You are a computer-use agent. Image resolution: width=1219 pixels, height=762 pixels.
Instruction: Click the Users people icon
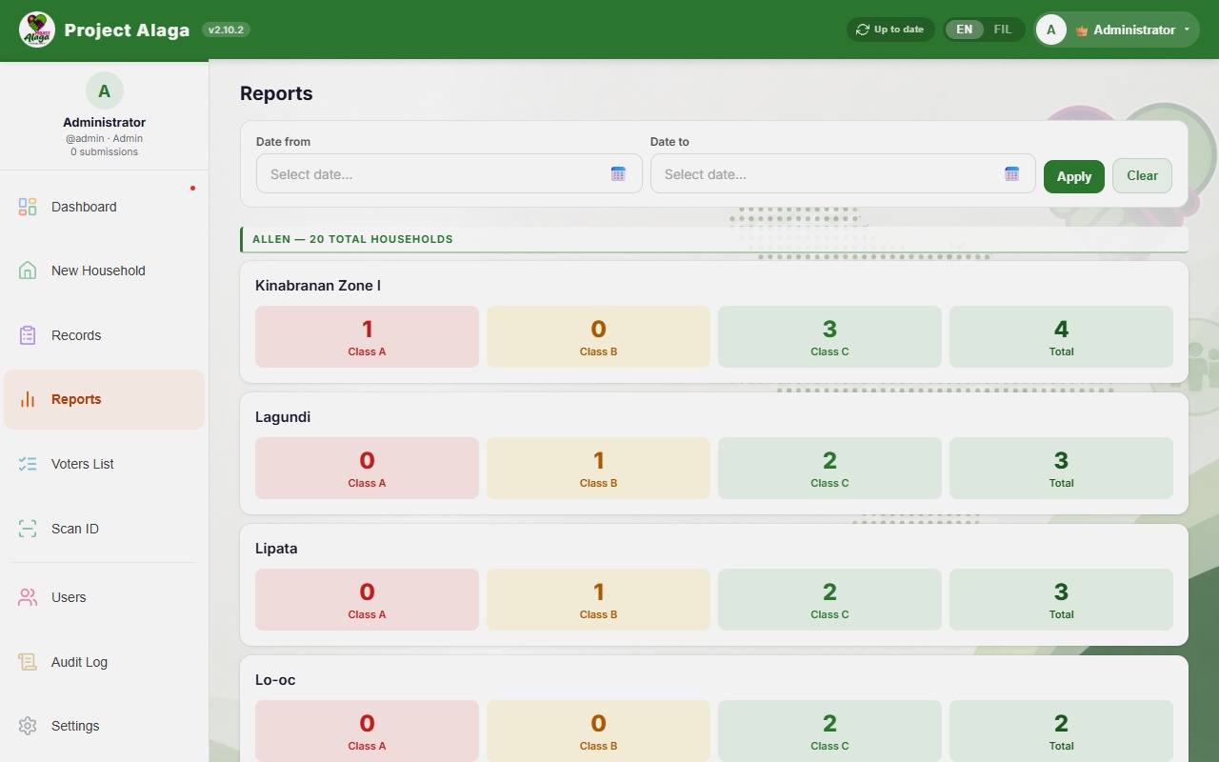[28, 597]
